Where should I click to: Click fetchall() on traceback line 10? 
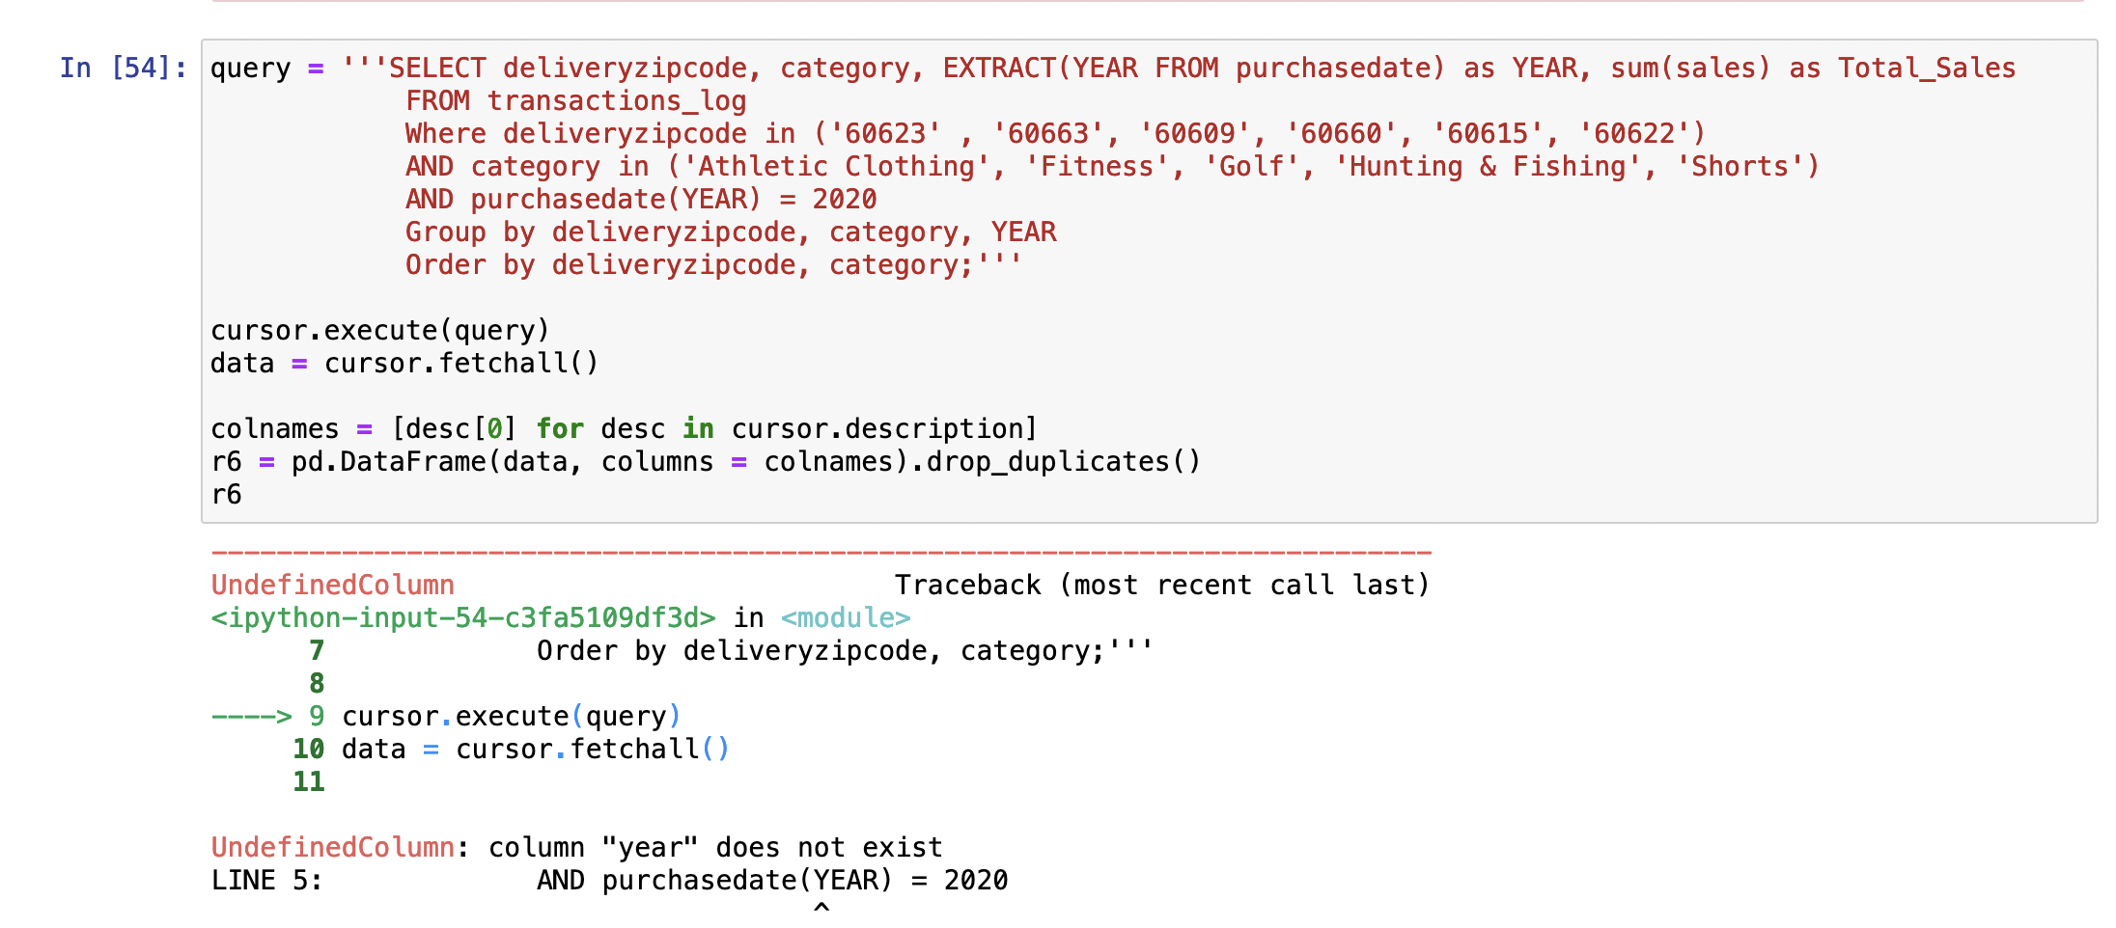[647, 748]
